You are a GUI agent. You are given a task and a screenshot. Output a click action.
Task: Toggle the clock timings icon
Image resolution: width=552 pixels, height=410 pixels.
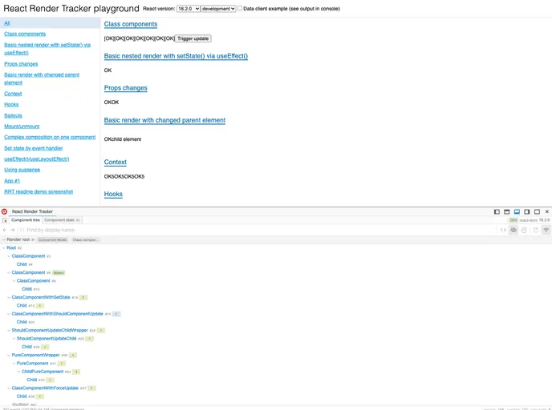pos(524,230)
